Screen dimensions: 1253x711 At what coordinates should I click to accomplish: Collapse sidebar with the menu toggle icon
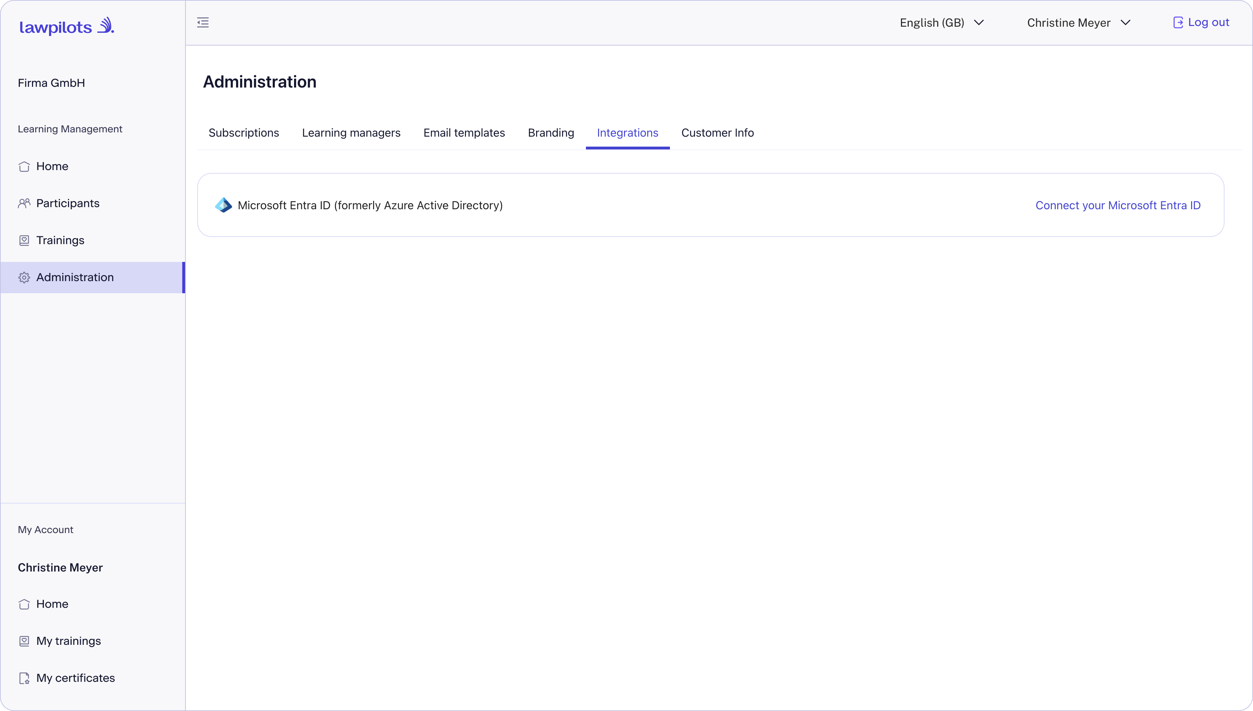point(203,22)
